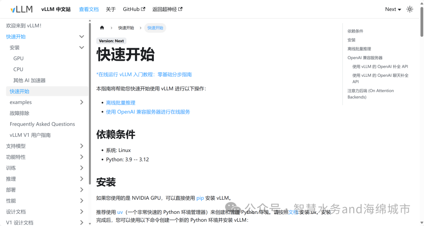Open the 关于 nav item
The image size is (424, 226).
[x=111, y=9]
